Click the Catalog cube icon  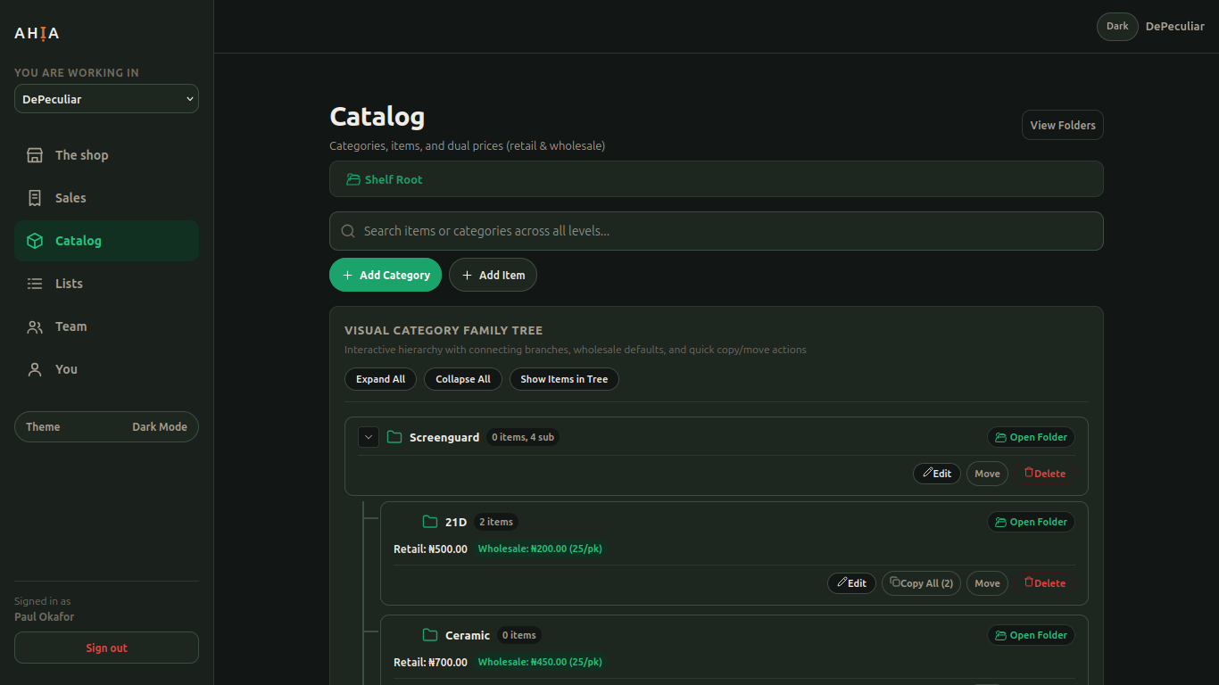coord(35,241)
